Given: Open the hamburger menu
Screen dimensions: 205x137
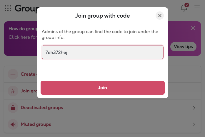Looking at the screenshot, I should (x=197, y=8).
